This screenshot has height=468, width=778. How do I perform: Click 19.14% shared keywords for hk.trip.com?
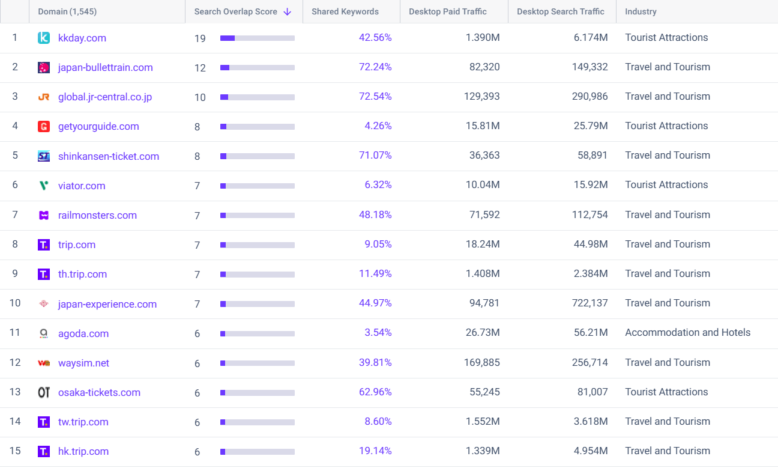tap(375, 451)
